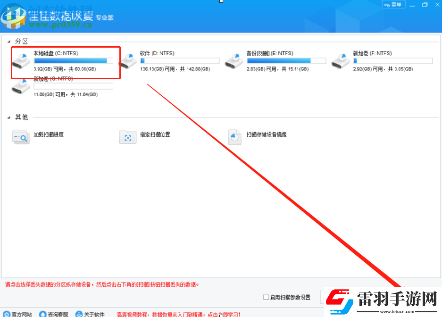Click the 咨询客服 support icon
This screenshot has height=317, width=442.
click(x=42, y=314)
